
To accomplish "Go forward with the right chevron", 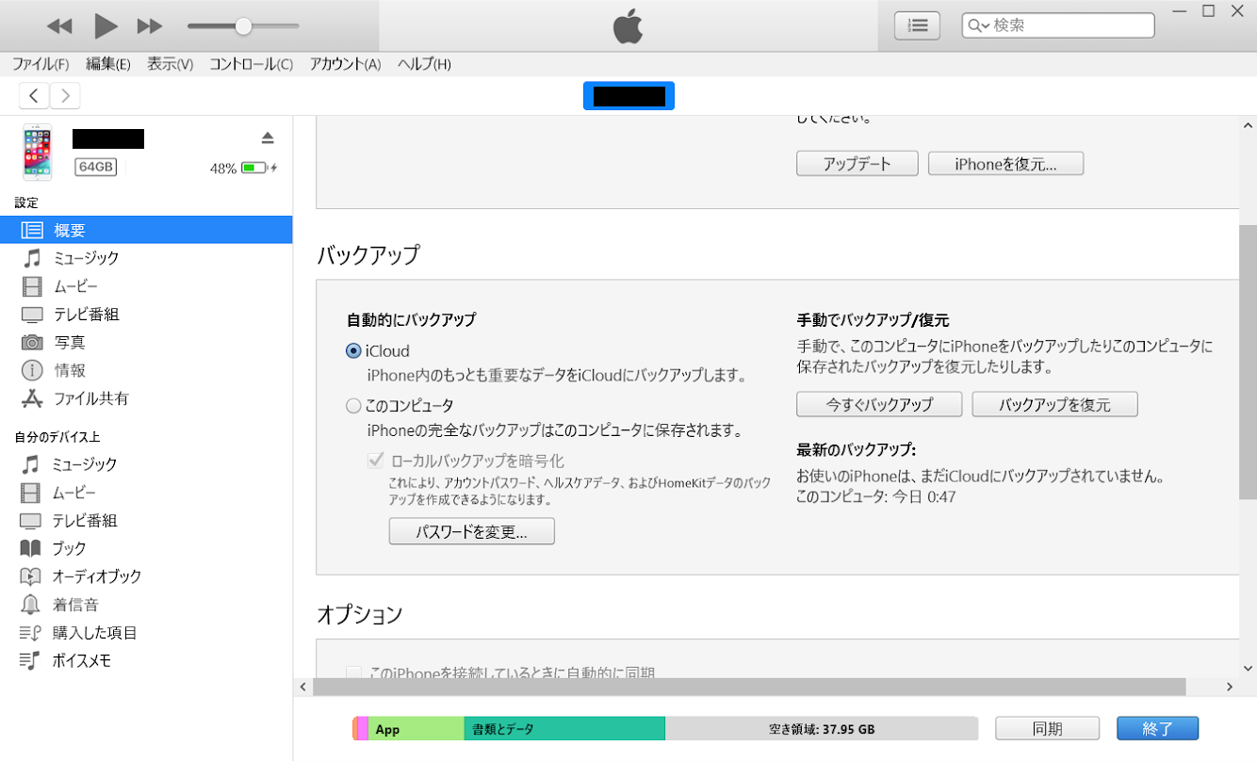I will (x=65, y=95).
